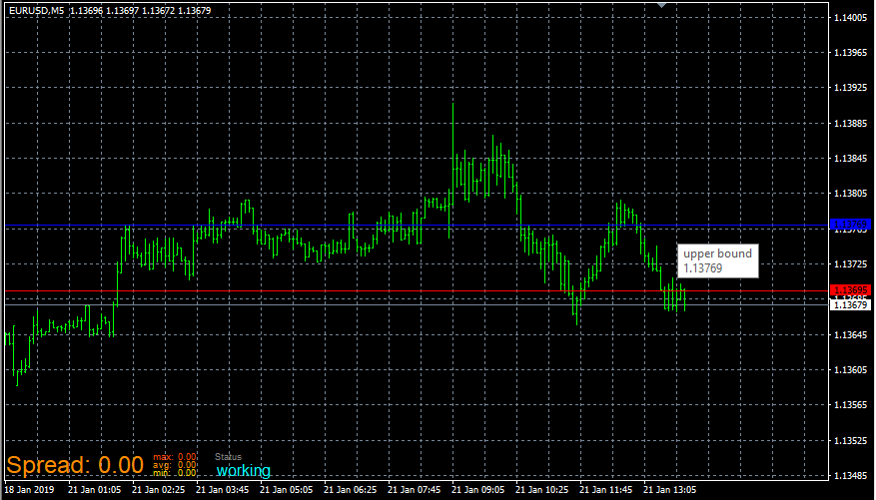
Task: Click the 1.13525 price scale label
Action: (850, 441)
